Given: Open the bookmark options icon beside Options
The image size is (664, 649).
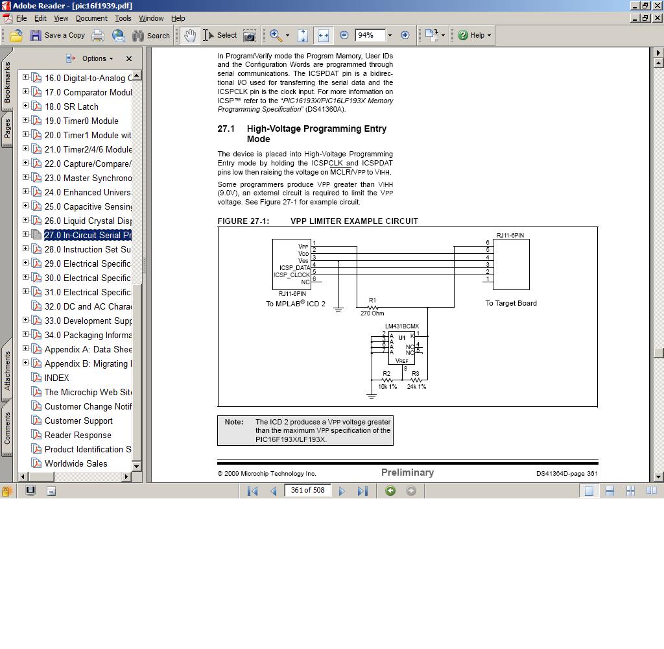Looking at the screenshot, I should (x=71, y=58).
